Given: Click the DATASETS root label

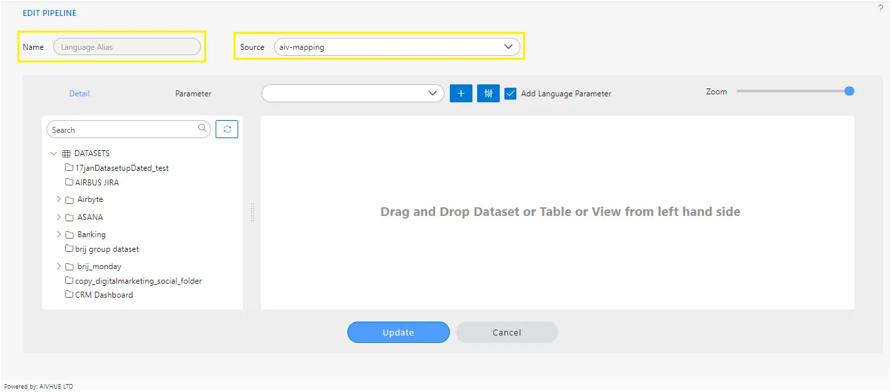Looking at the screenshot, I should tap(92, 153).
